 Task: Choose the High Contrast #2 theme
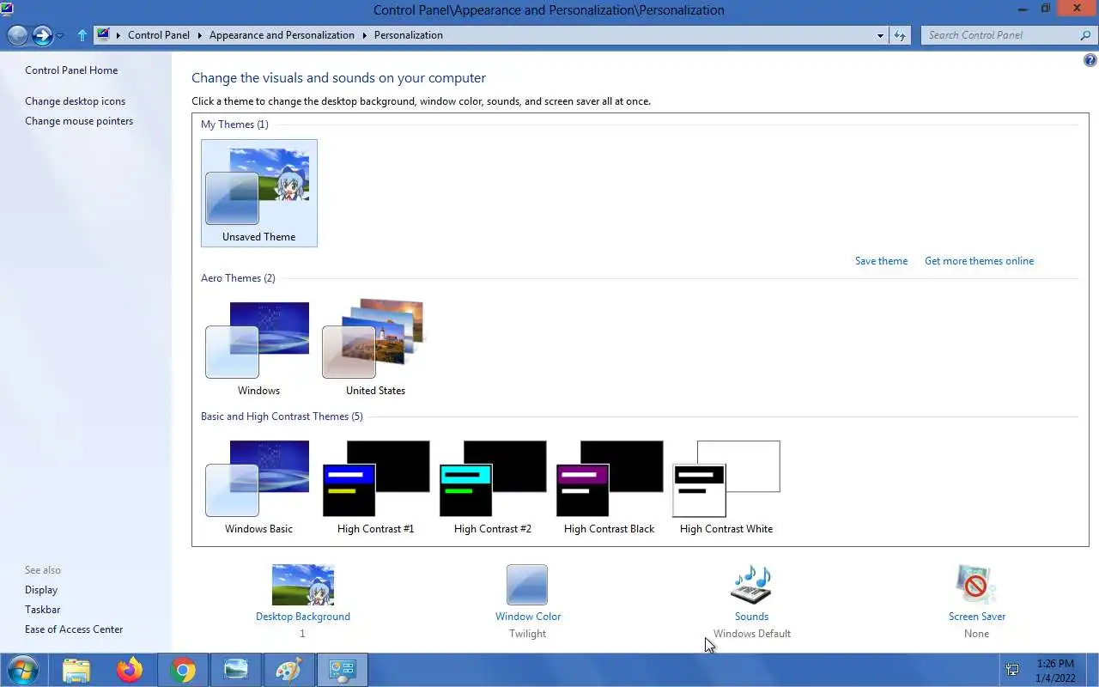click(x=492, y=486)
